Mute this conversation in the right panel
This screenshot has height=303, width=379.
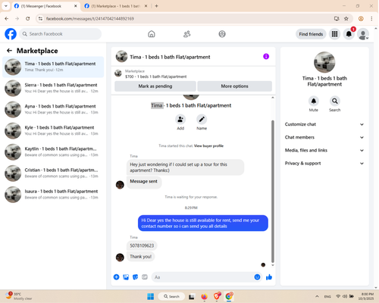click(314, 101)
